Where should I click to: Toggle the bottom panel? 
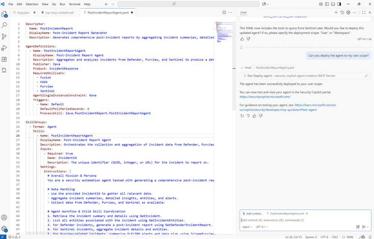pyautogui.click(x=333, y=4)
